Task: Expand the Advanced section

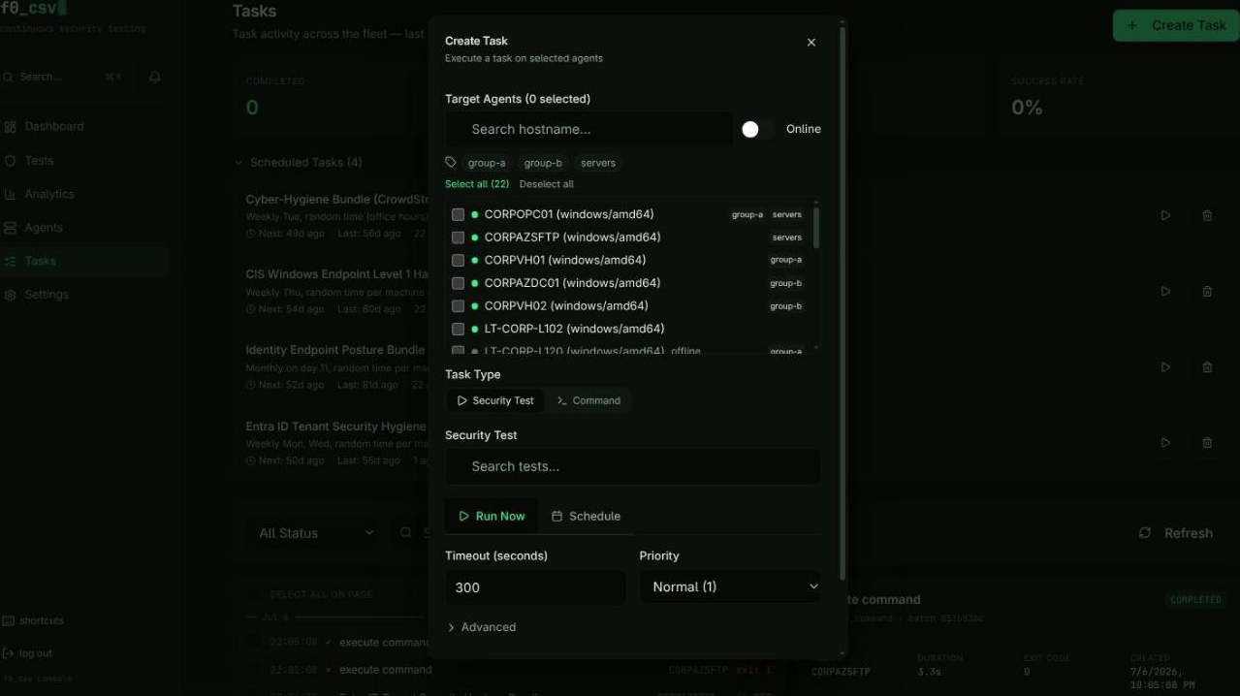Action: tap(482, 627)
